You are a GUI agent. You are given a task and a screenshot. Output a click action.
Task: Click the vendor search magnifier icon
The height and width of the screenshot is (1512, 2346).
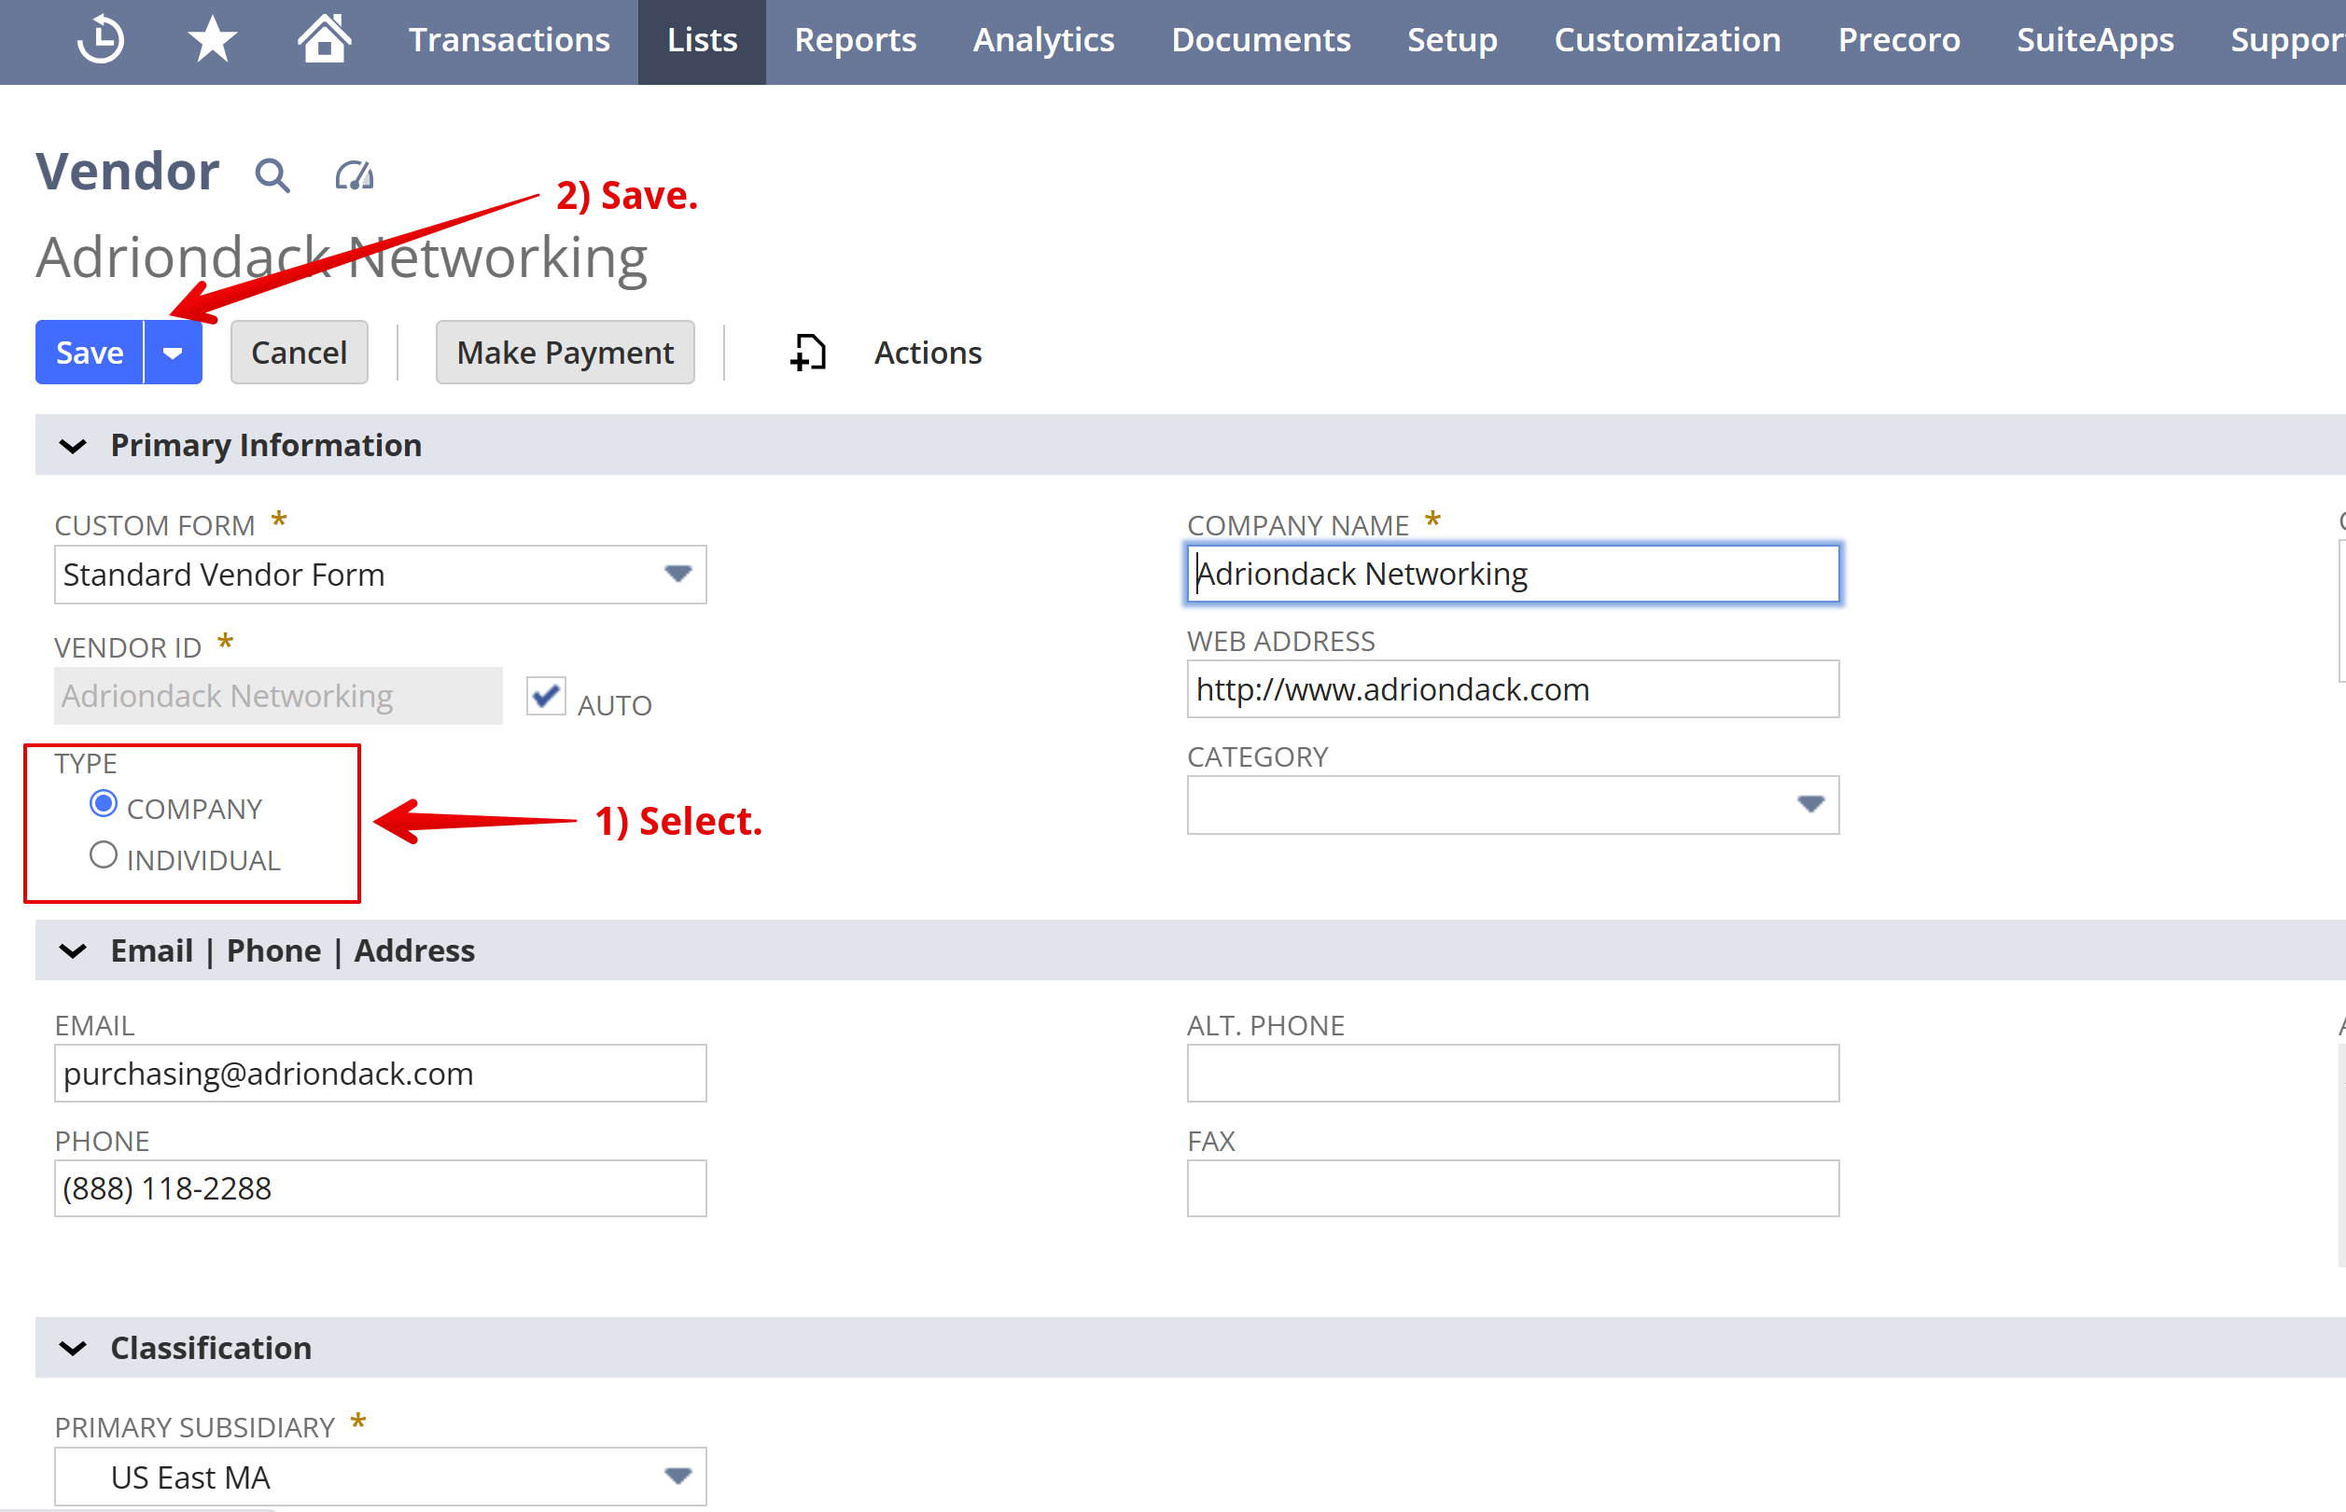pyautogui.click(x=272, y=175)
